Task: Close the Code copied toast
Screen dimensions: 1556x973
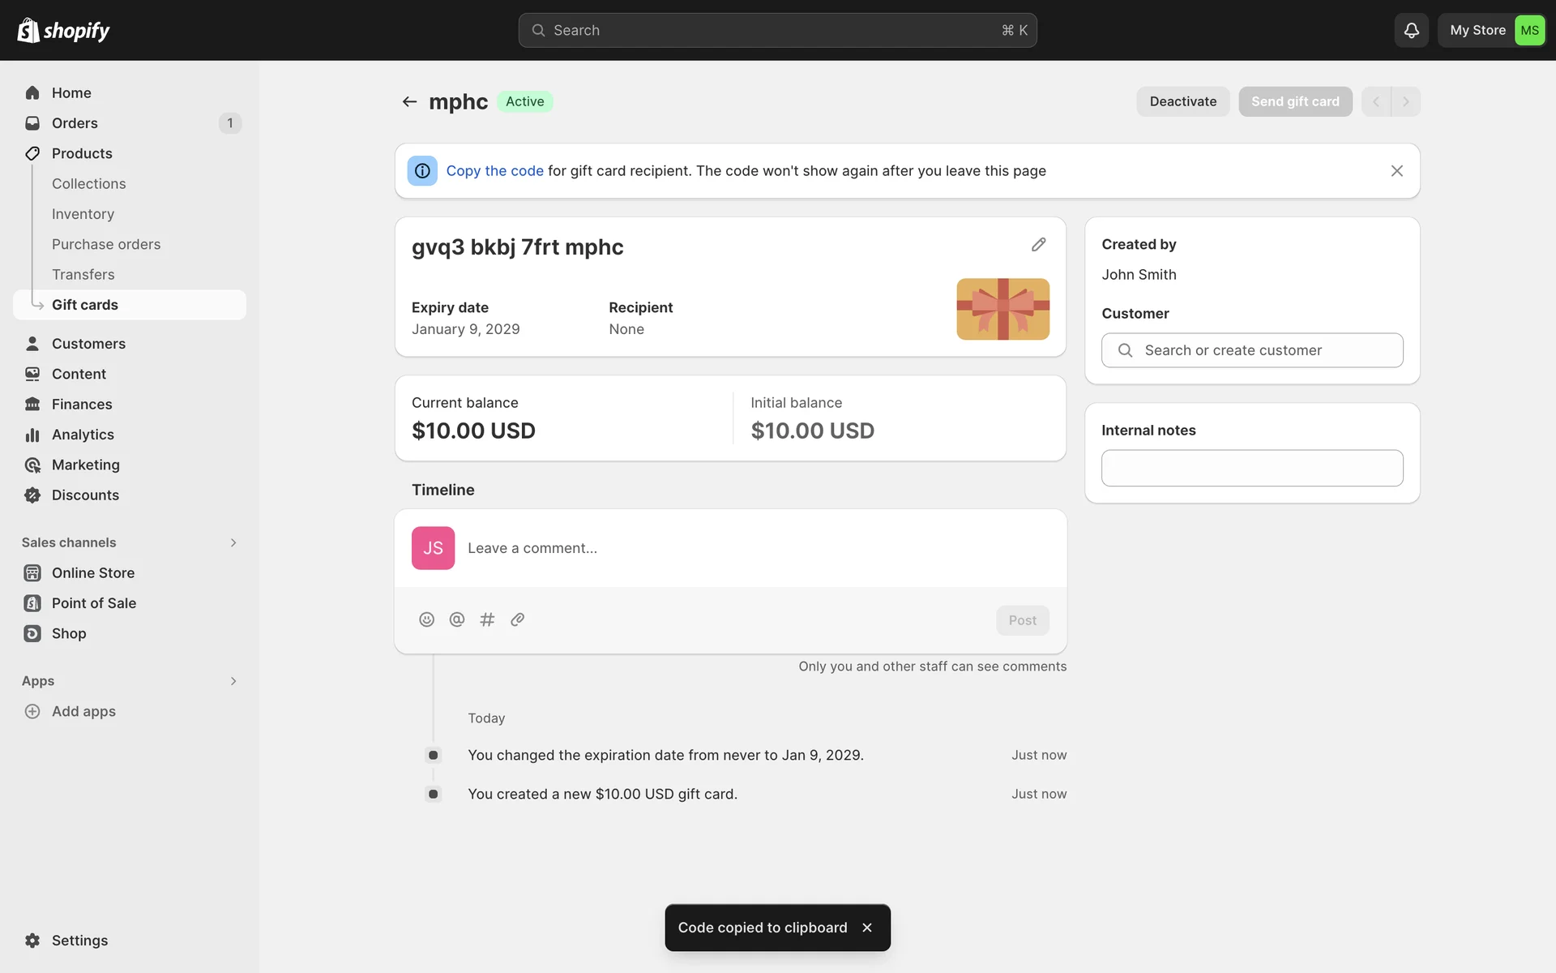Action: (867, 928)
